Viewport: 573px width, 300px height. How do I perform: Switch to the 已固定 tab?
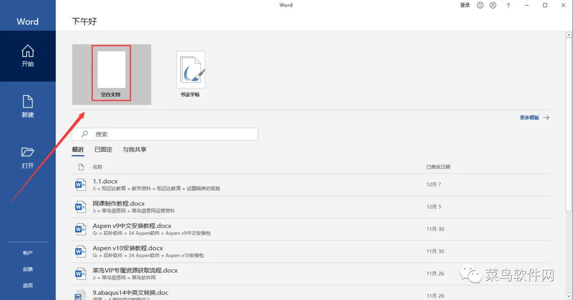[x=103, y=149]
